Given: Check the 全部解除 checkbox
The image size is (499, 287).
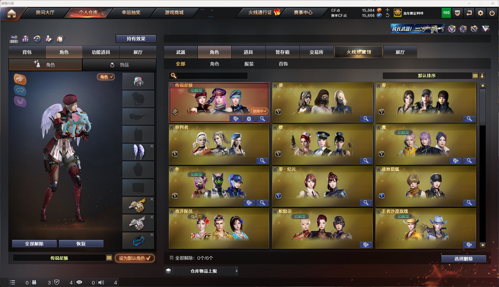Looking at the screenshot, I should pos(171,258).
